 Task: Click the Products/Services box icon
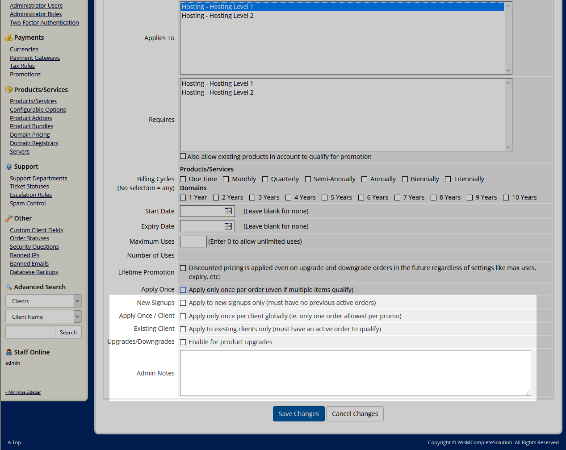(8, 90)
